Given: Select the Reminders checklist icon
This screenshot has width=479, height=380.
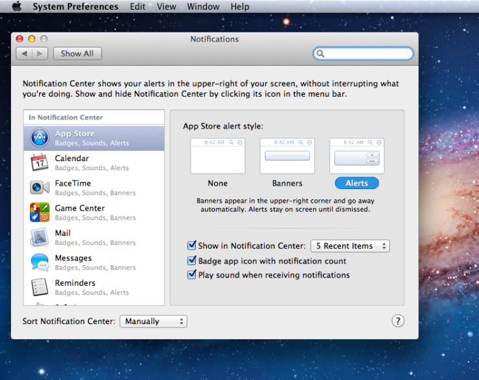Looking at the screenshot, I should [x=40, y=287].
